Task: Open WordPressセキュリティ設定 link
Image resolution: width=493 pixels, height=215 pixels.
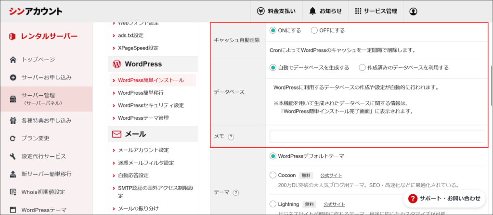Action: tap(151, 105)
